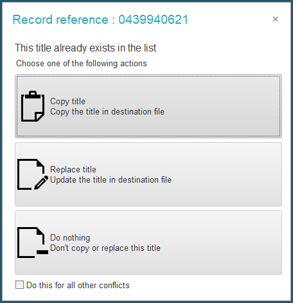Choose the Replace title action button
293x303 pixels.
coord(148,174)
